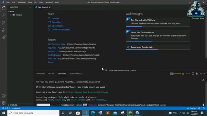Open recent New Text project
This screenshot has height=116, width=207.
coord(52,59)
